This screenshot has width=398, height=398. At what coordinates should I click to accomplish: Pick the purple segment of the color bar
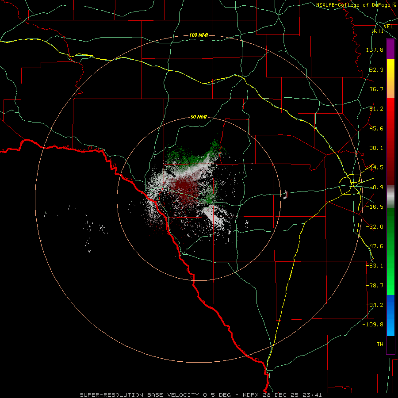click(x=390, y=49)
